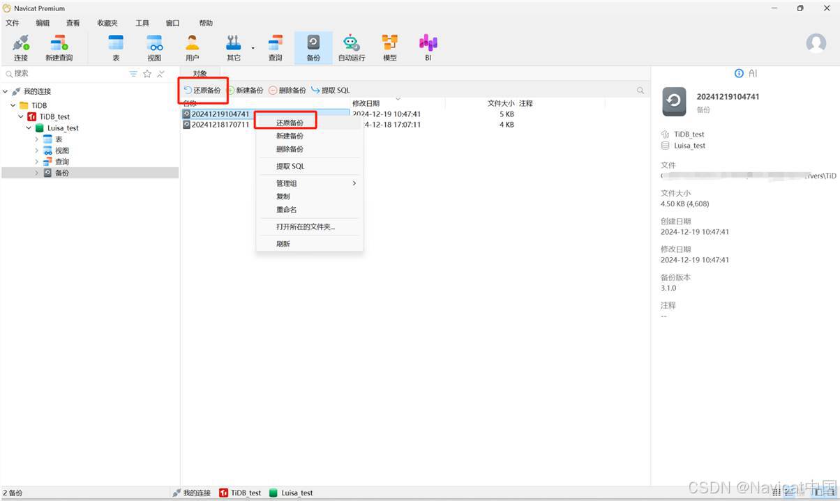The width and height of the screenshot is (840, 501).
Task: Open the 用户 users toolbar icon
Action: tap(192, 47)
